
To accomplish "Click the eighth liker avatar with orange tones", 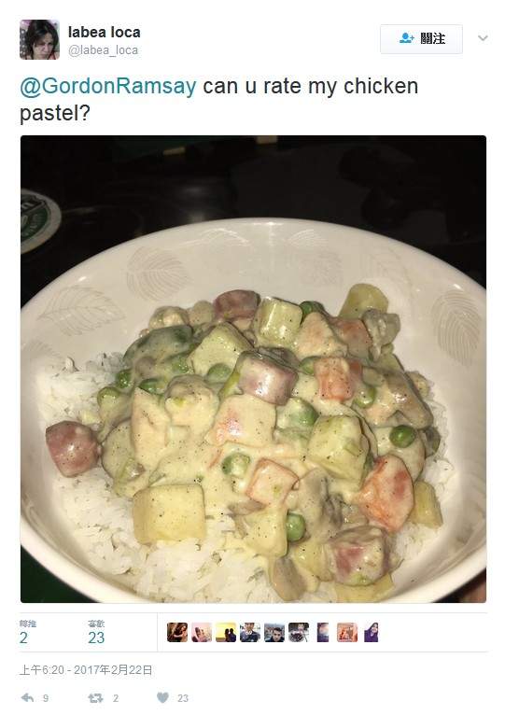I will (x=347, y=633).
